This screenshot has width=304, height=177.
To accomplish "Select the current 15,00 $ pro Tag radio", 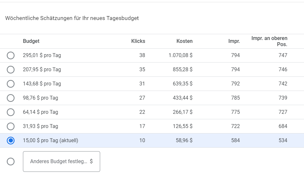I will point(11,141).
